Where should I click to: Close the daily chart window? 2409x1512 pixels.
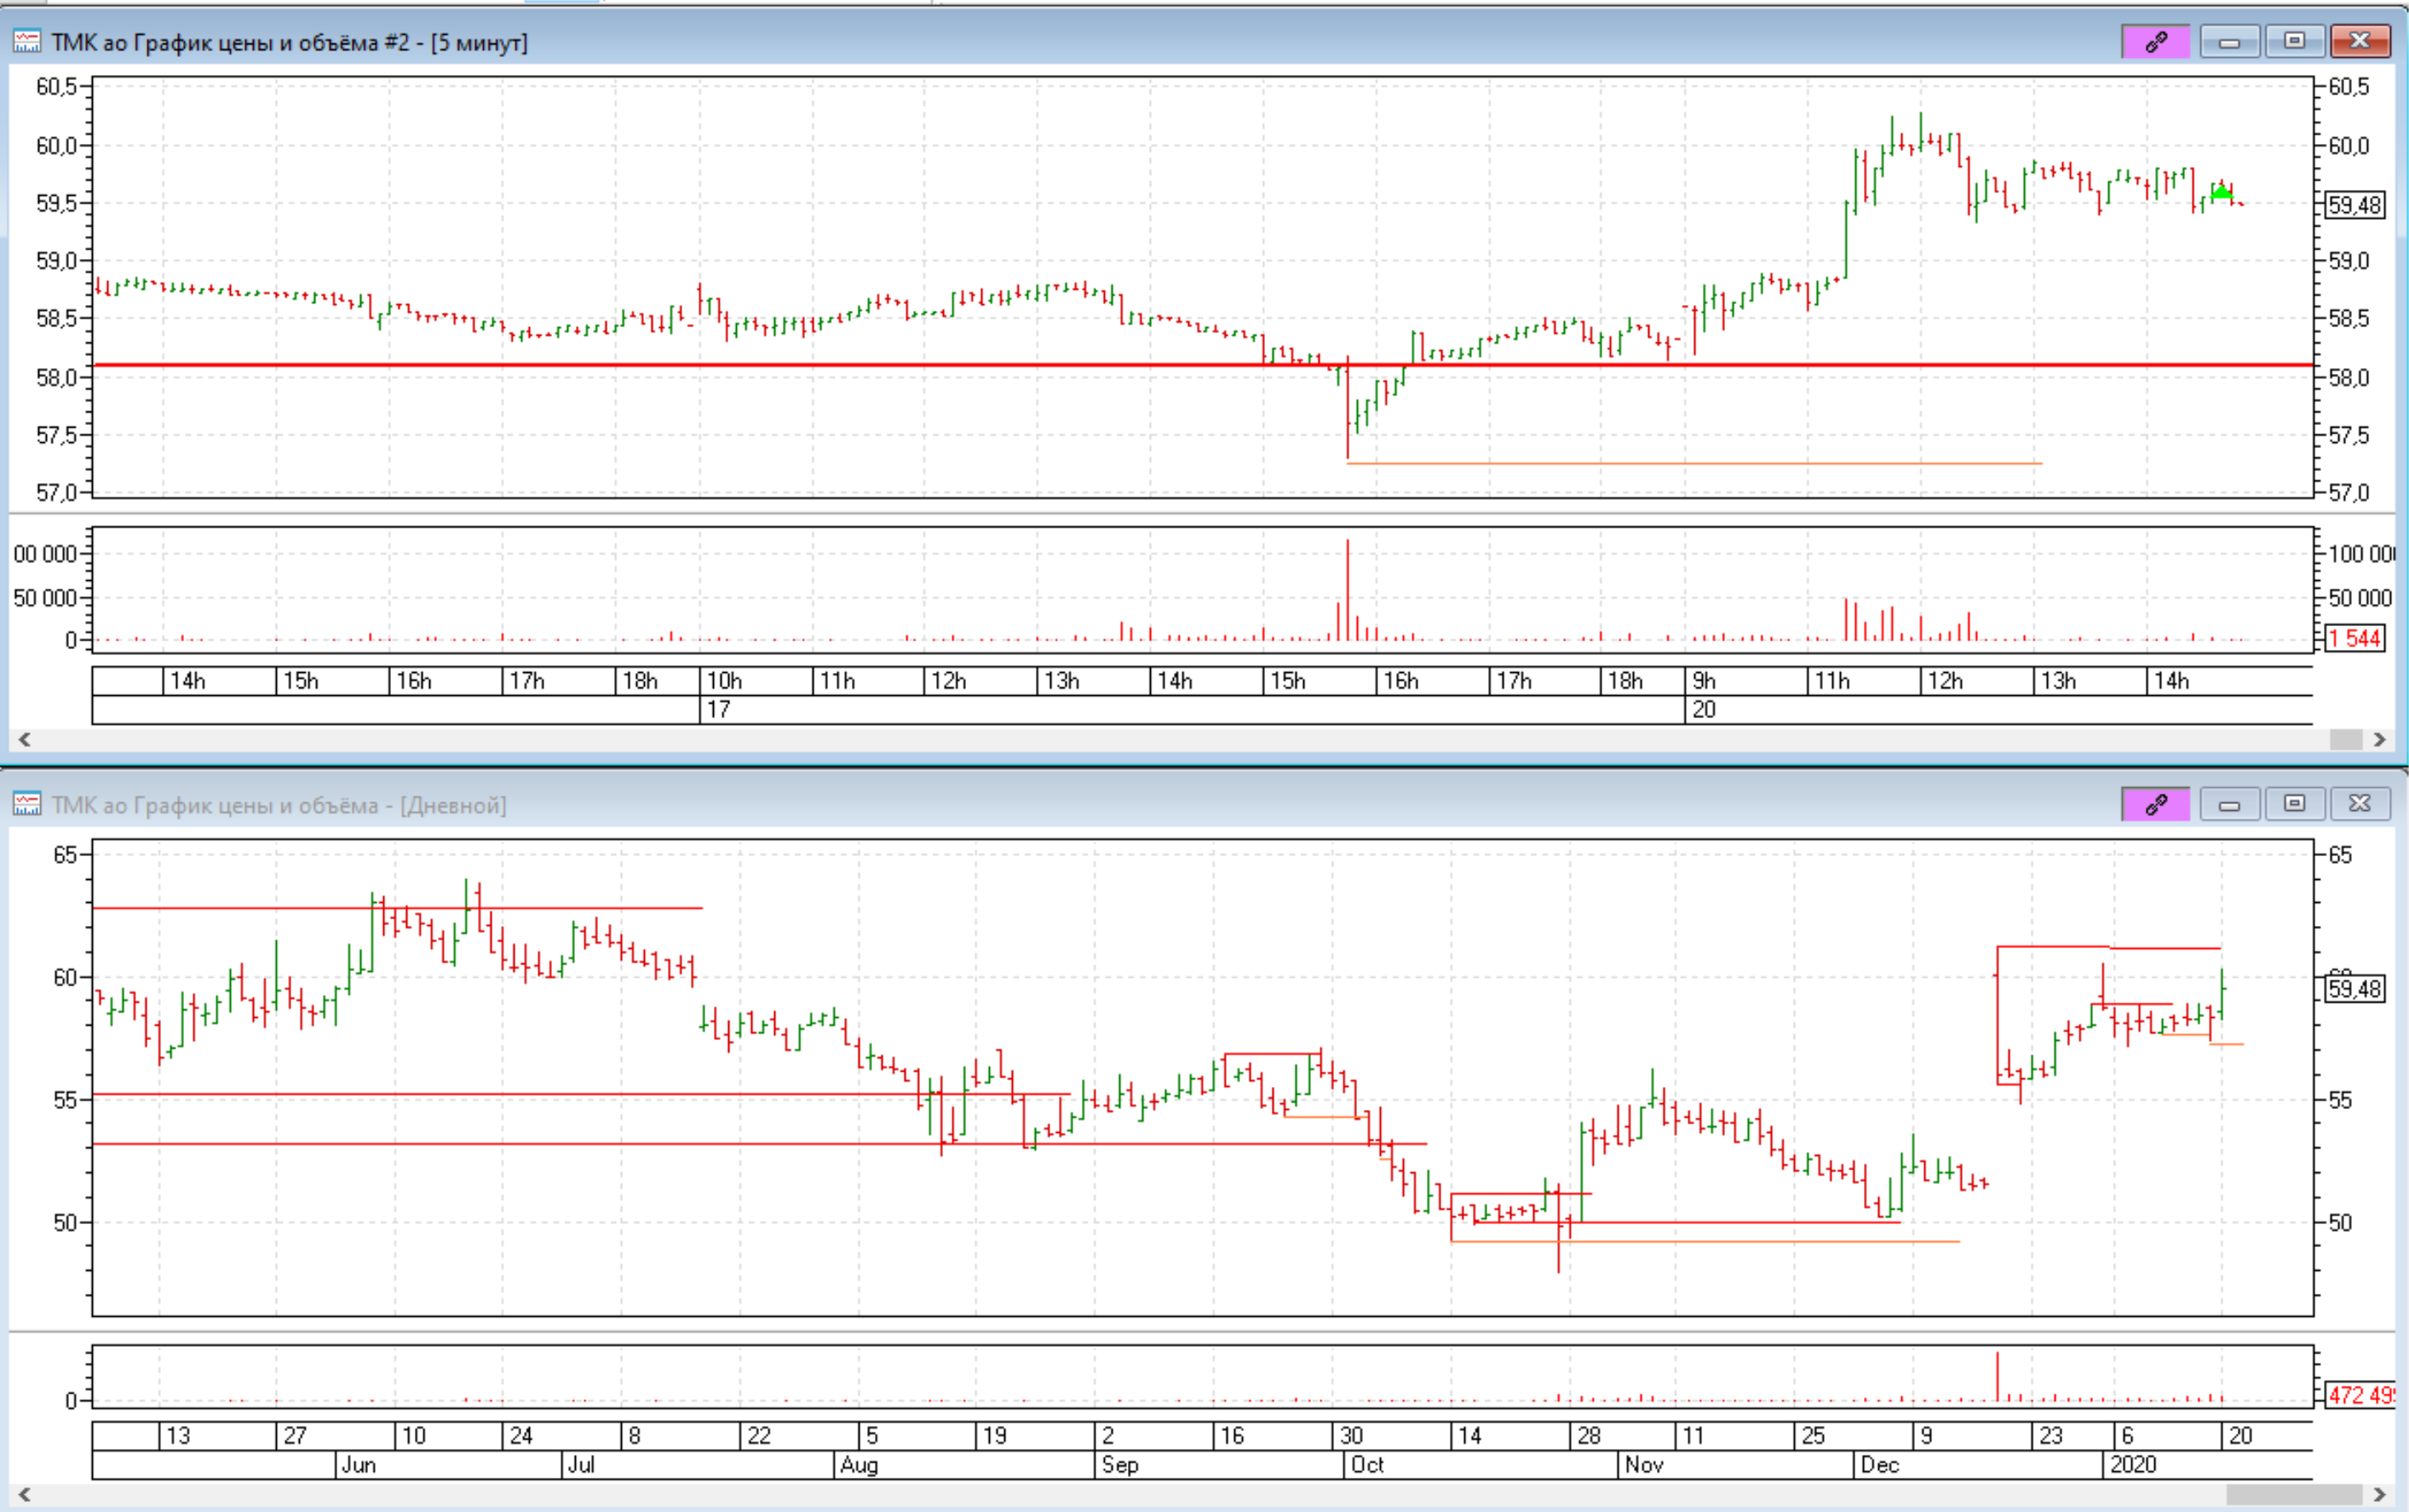point(2360,803)
